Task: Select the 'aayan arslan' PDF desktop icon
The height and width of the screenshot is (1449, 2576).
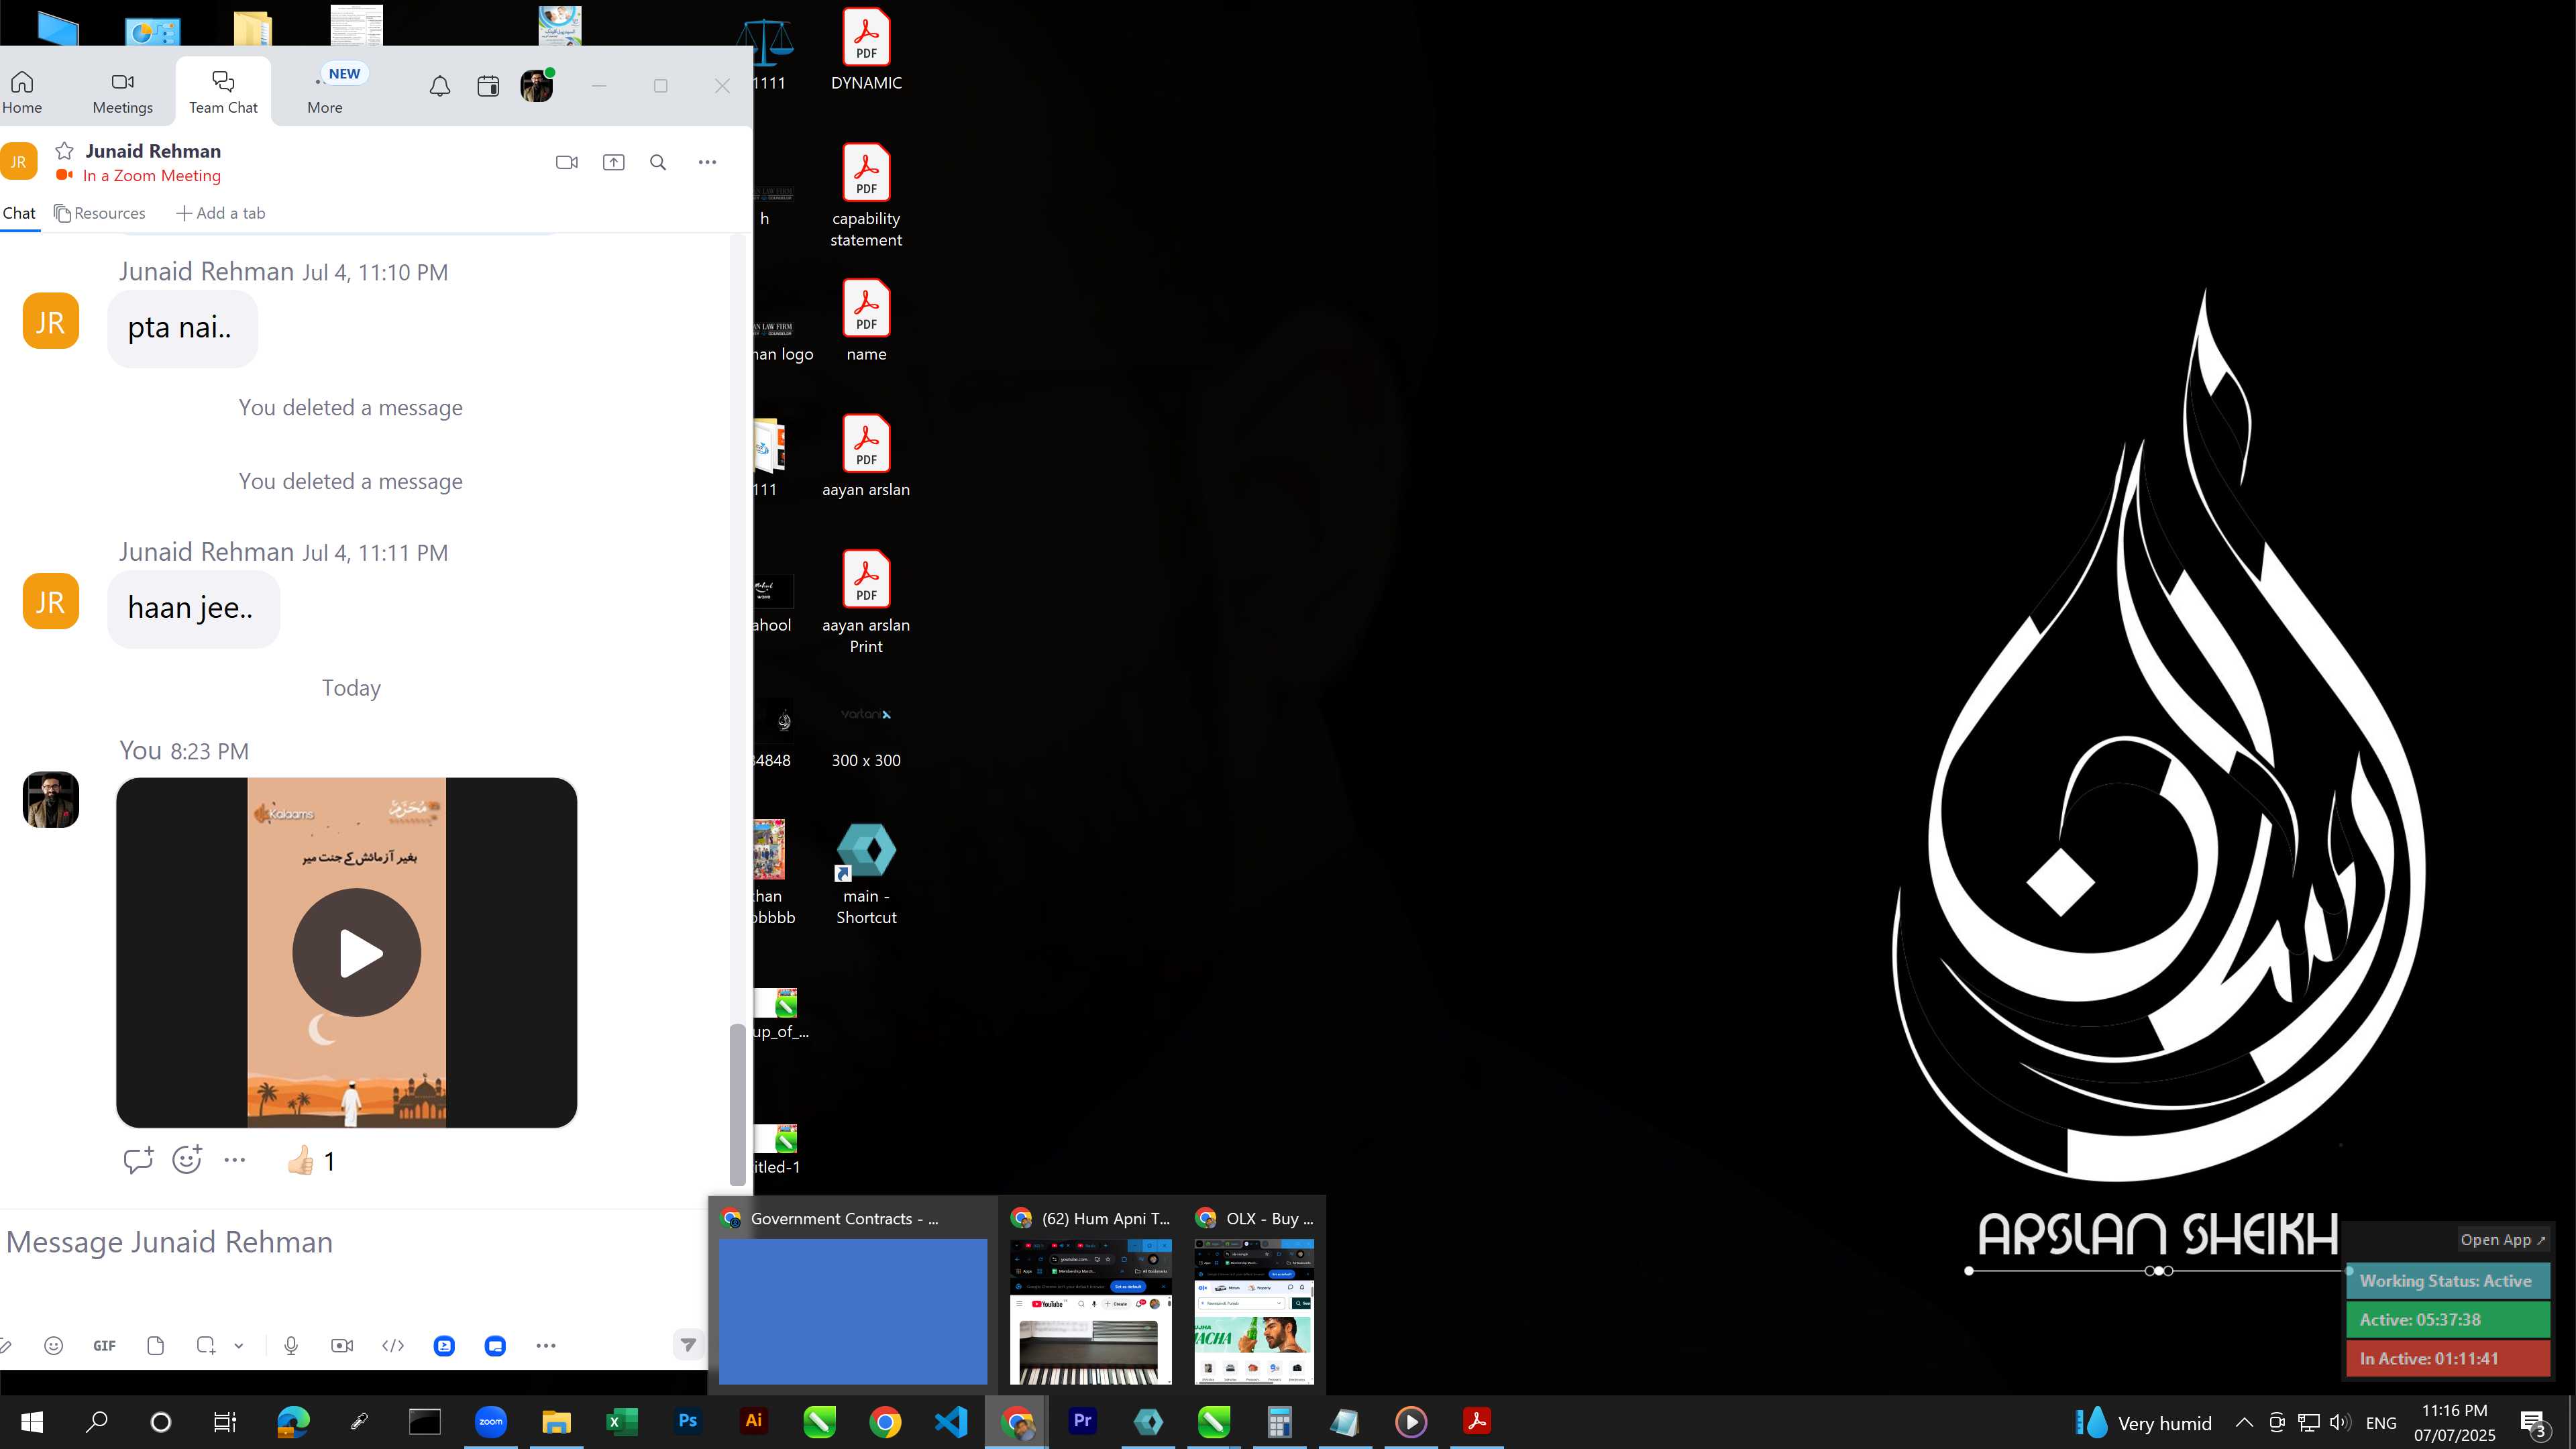Action: coord(866,456)
